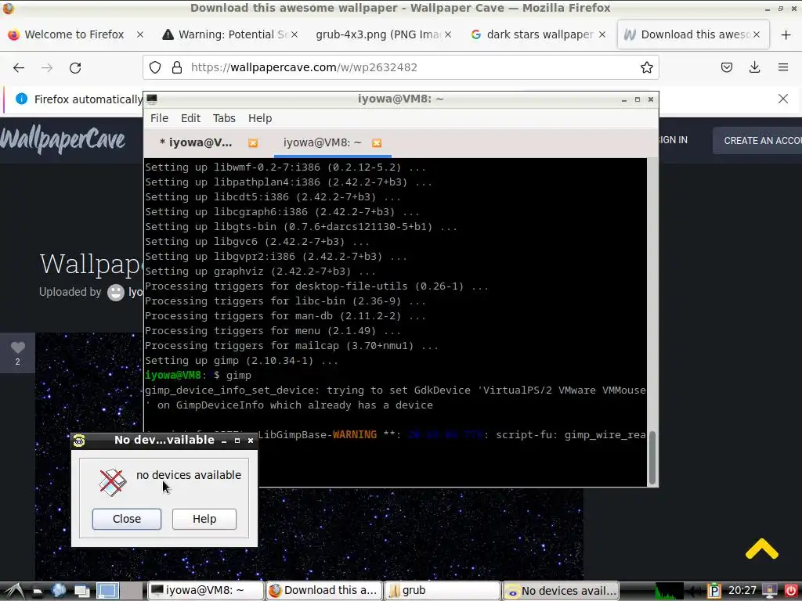Click the P clipboard tray icon

[713, 591]
